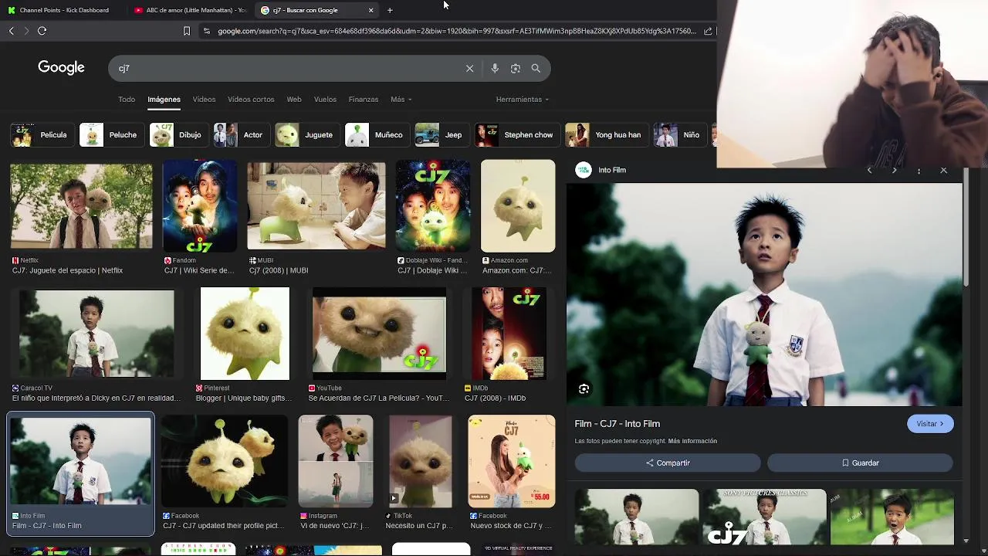Screen dimensions: 988x556
Task: Filter images by the Dibujo chip
Action: 178,134
